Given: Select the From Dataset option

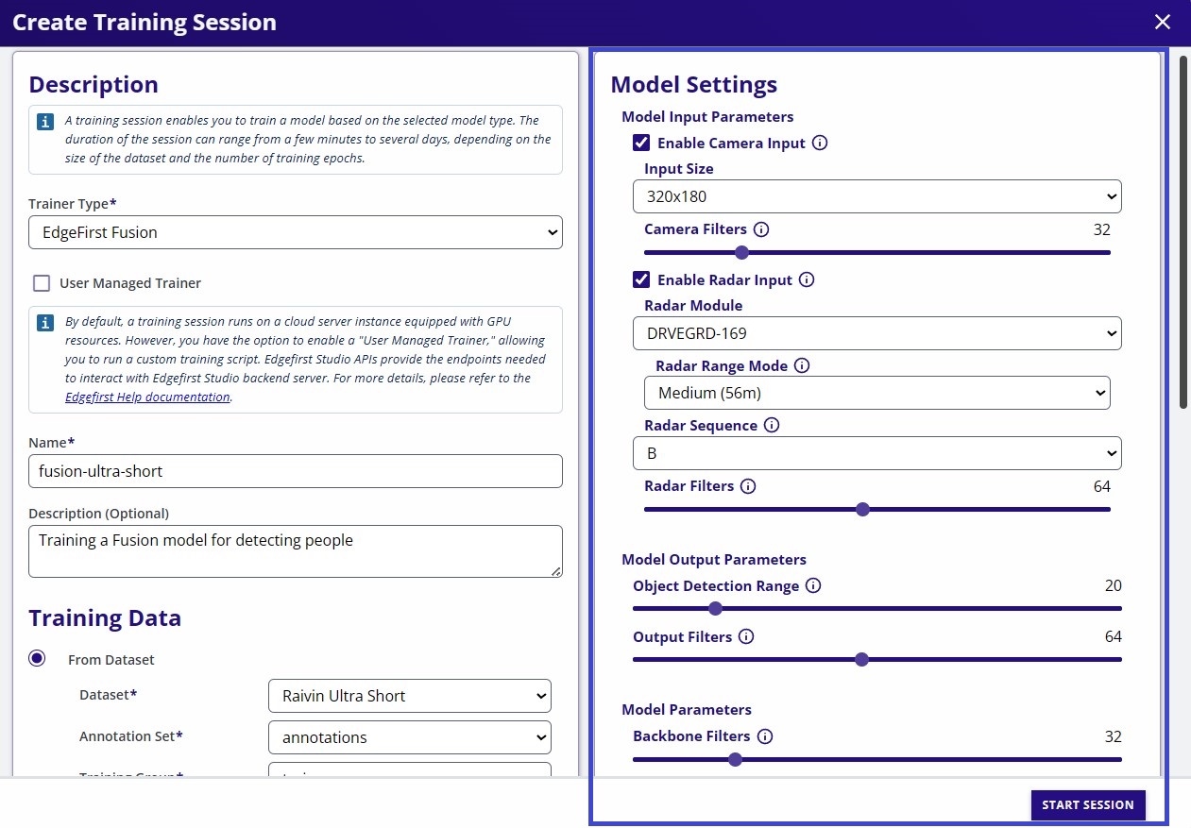Looking at the screenshot, I should coord(37,658).
